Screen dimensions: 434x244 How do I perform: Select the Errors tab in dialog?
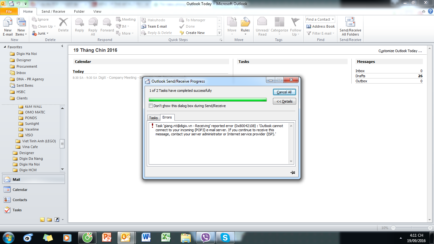[x=167, y=117]
